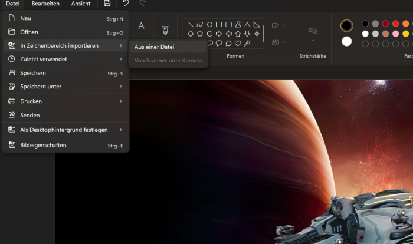
Task: Select the white secondary color circle
Action: coord(347,41)
